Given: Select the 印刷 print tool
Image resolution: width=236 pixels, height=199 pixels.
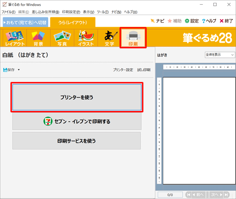Looking at the screenshot, I should click(x=133, y=38).
